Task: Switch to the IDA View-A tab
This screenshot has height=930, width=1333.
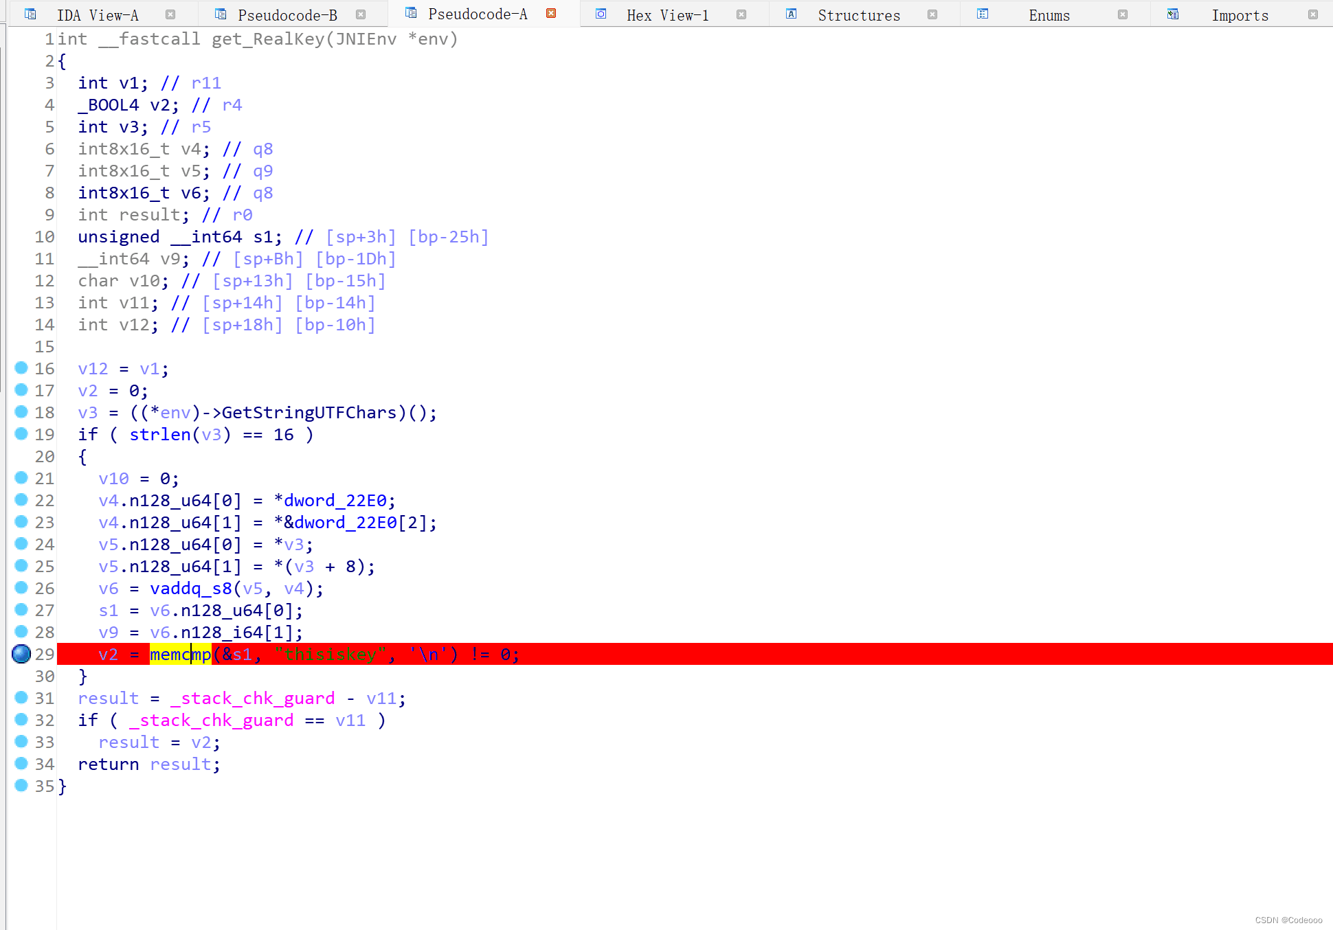Action: (x=98, y=15)
